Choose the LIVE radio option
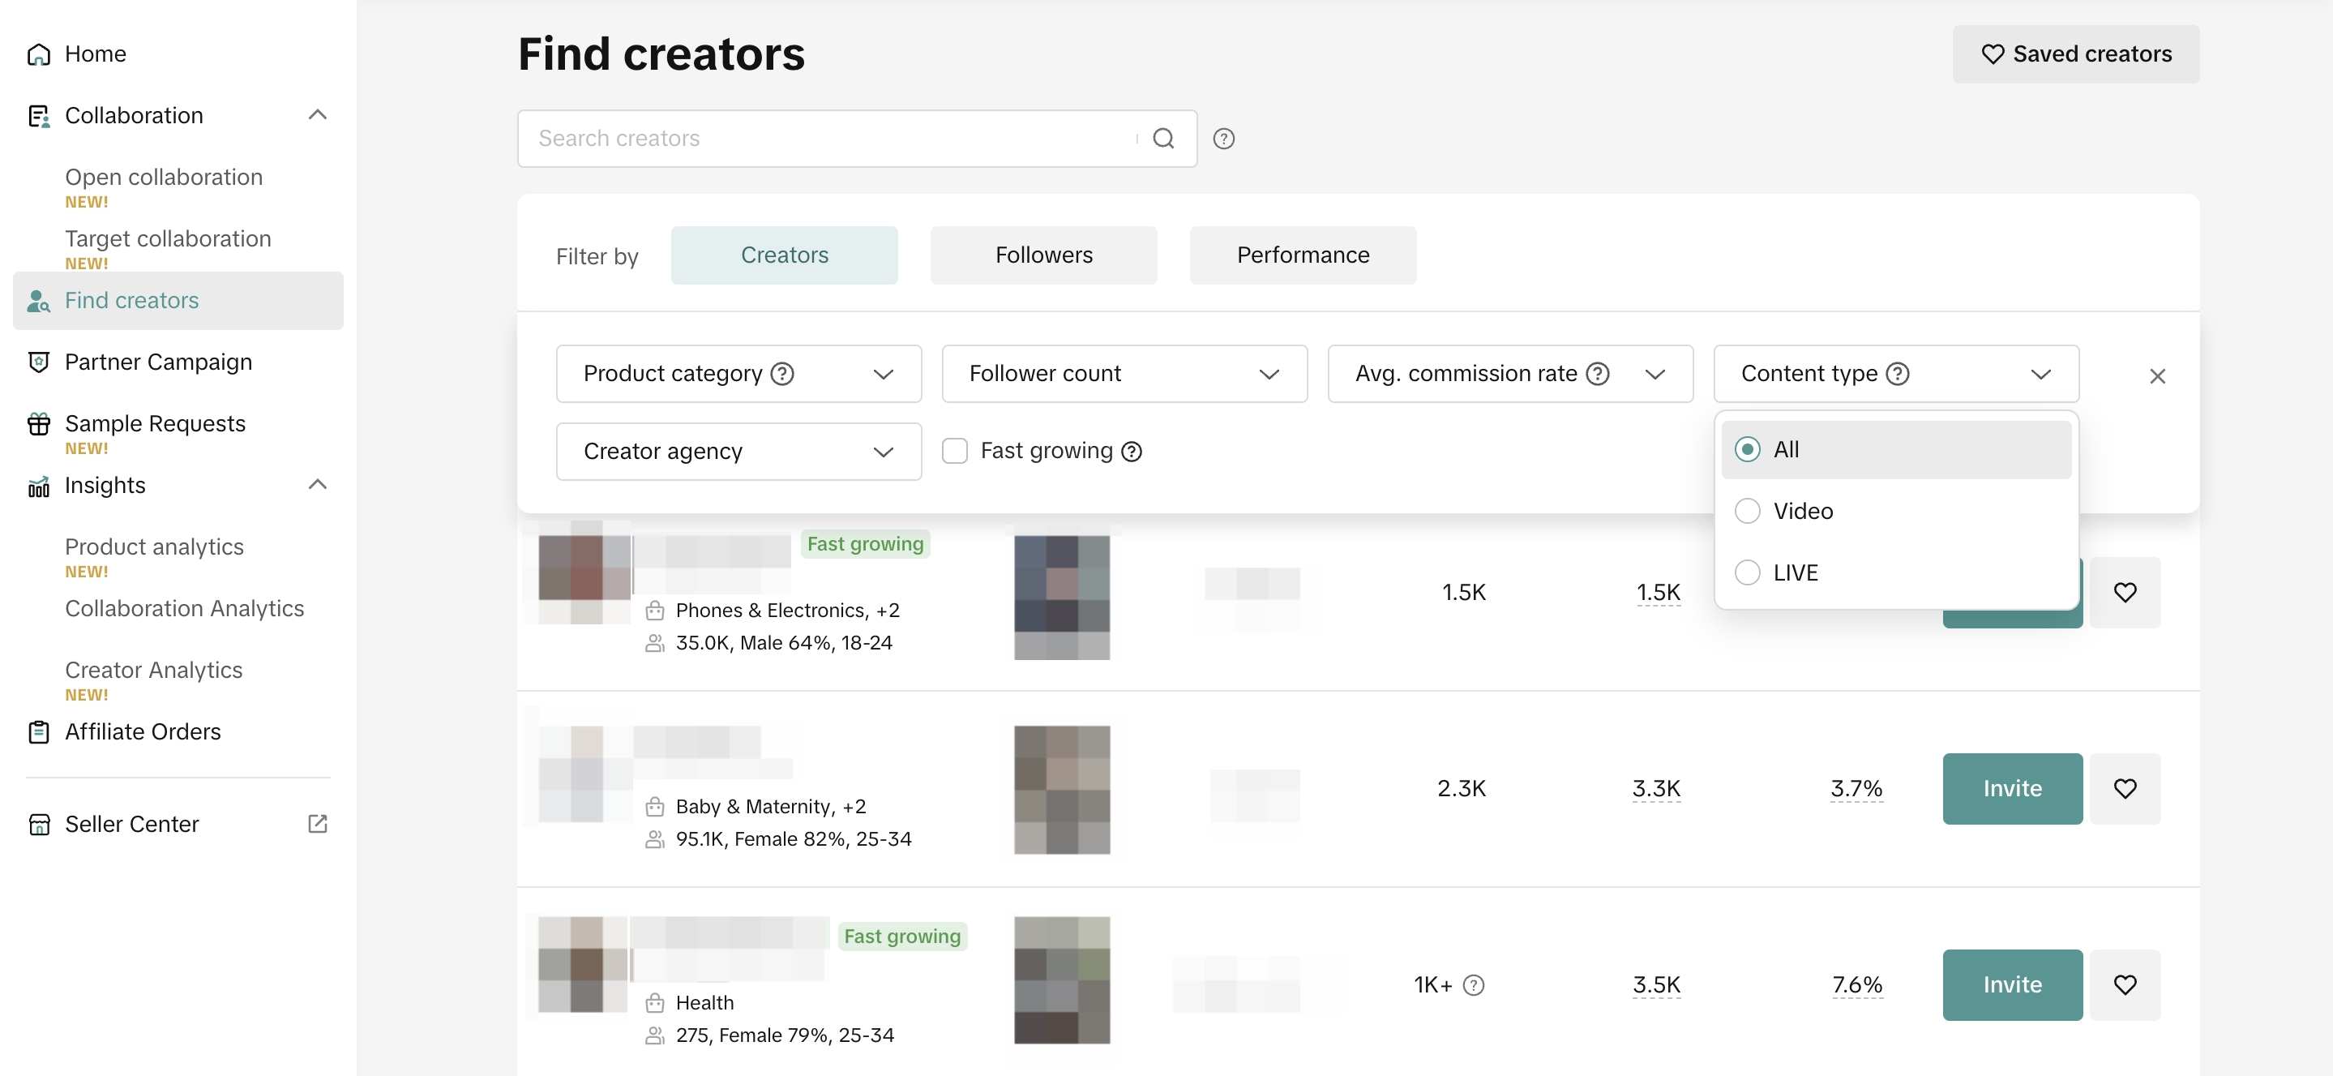The height and width of the screenshot is (1076, 2333). coord(1747,572)
